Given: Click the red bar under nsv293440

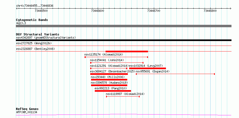Looking at the screenshot, I should 109,80.
